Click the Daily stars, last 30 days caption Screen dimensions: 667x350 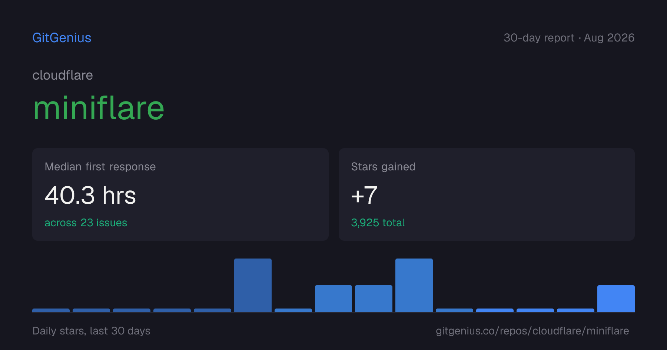point(92,331)
